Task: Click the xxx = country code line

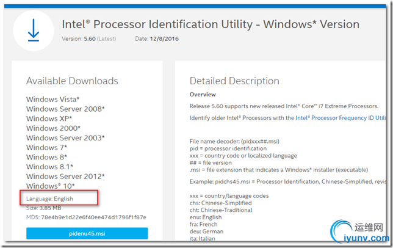Action: [243, 156]
